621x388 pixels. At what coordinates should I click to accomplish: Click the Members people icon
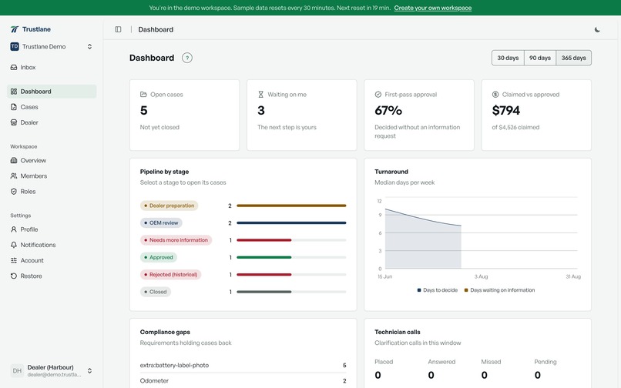[14, 176]
